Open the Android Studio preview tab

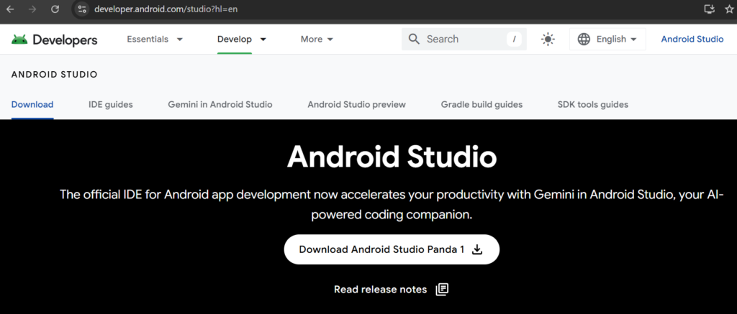[356, 105]
